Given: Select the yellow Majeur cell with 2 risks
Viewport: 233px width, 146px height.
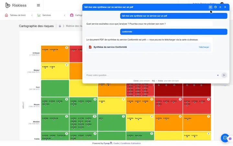Looking at the screenshot, I should (55, 71).
